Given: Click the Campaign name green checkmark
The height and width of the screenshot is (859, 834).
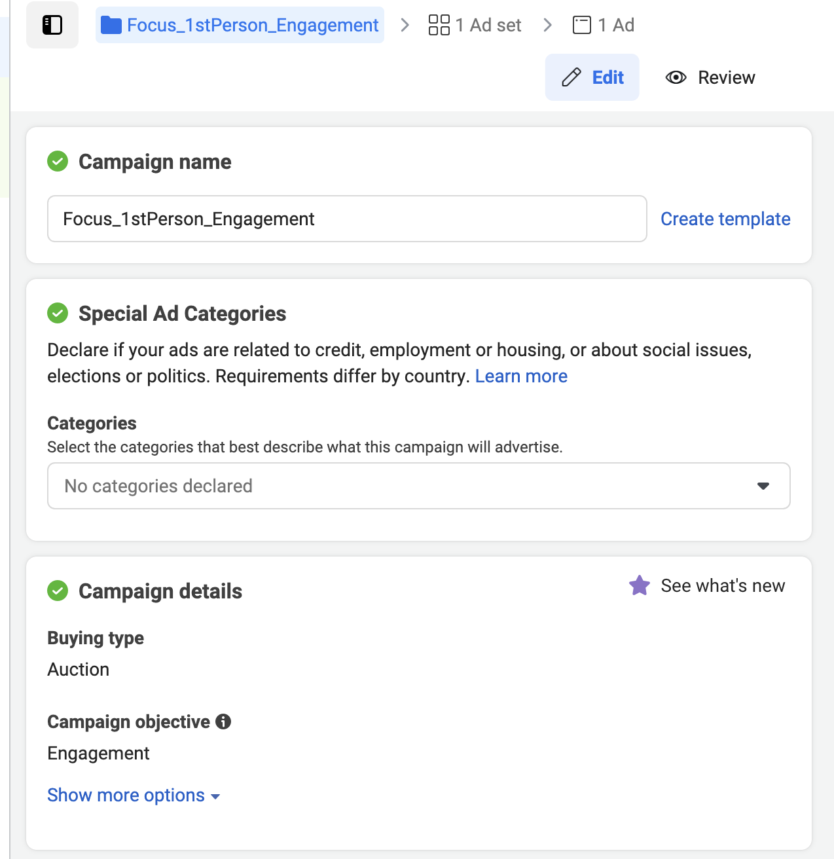Looking at the screenshot, I should [58, 161].
